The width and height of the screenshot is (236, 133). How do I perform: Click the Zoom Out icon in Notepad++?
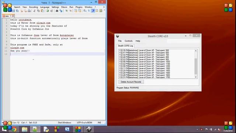click(70, 11)
